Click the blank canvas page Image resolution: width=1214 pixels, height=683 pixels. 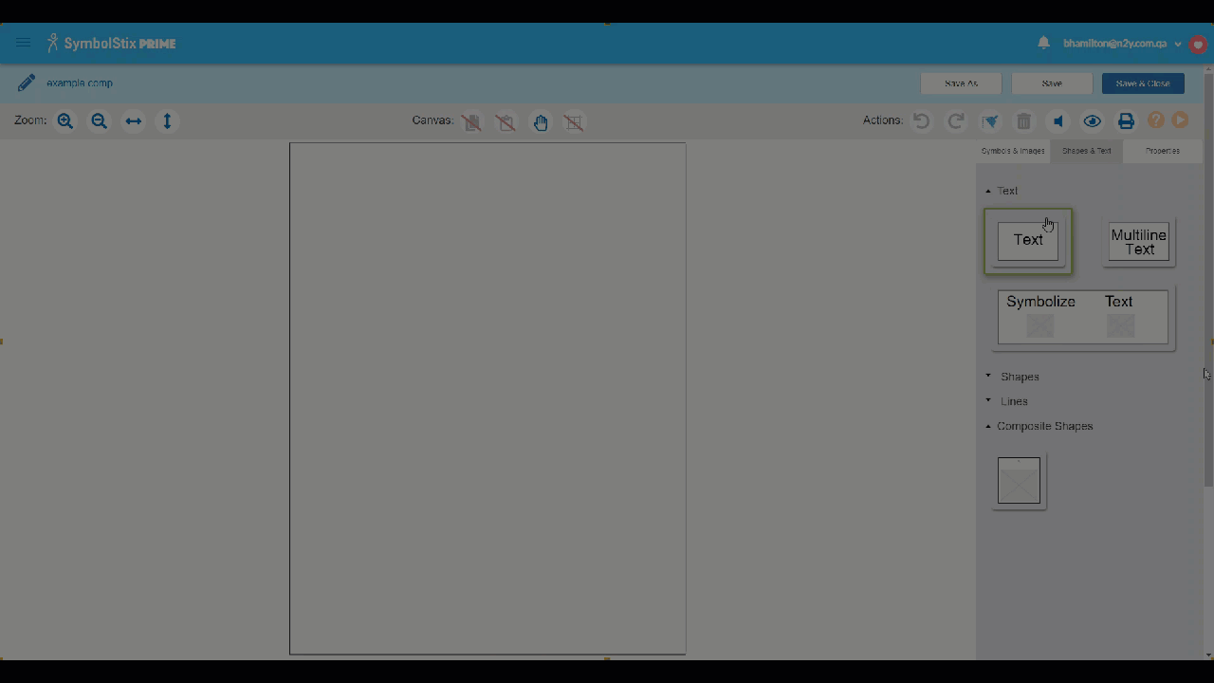[487, 398]
